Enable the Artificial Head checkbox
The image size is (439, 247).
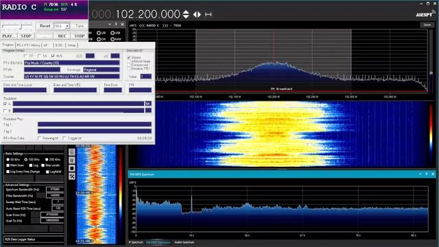point(129,61)
